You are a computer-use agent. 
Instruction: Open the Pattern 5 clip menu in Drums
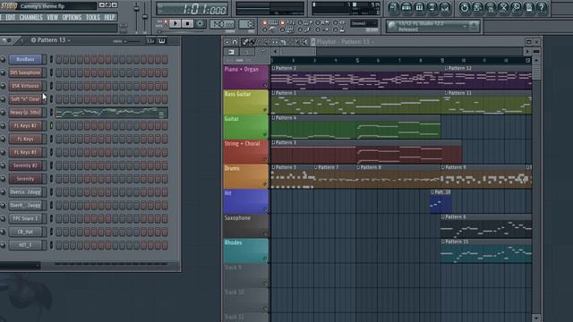(x=273, y=167)
